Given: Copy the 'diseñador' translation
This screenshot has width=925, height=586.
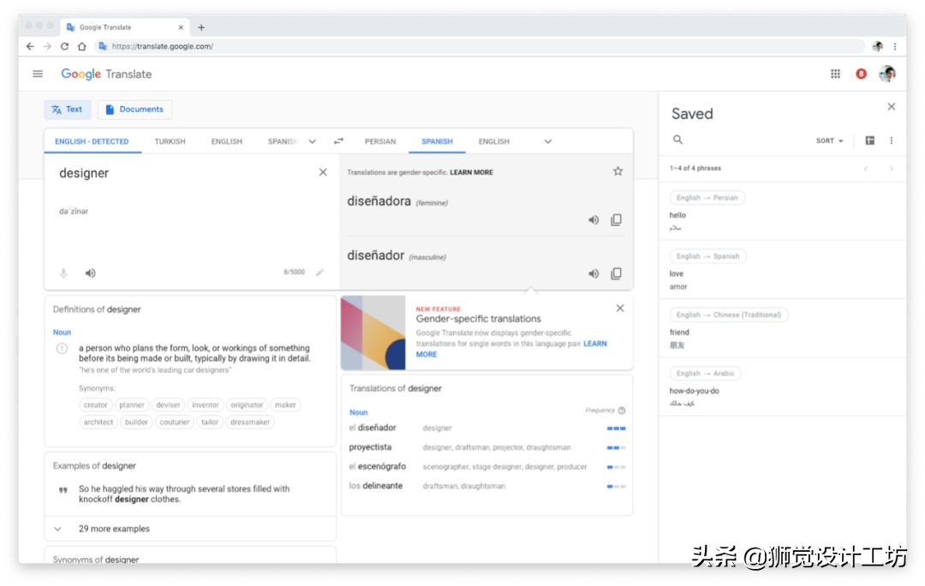Looking at the screenshot, I should 616,273.
